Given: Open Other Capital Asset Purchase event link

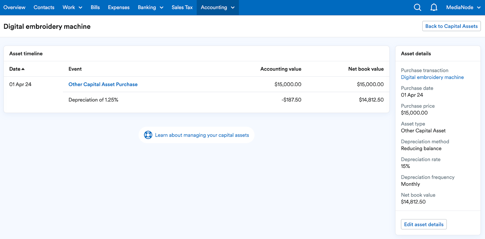Looking at the screenshot, I should point(103,84).
